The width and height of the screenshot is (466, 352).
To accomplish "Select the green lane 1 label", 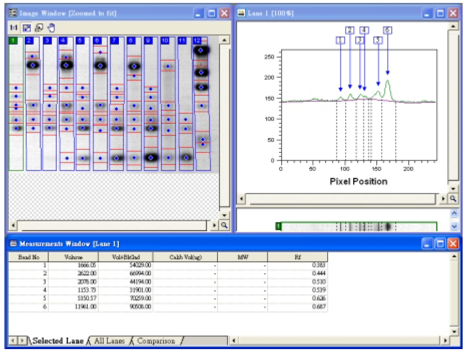I will (x=13, y=41).
